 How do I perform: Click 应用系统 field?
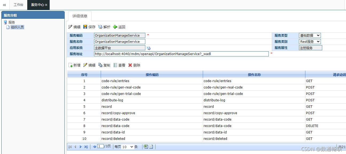click(120, 48)
